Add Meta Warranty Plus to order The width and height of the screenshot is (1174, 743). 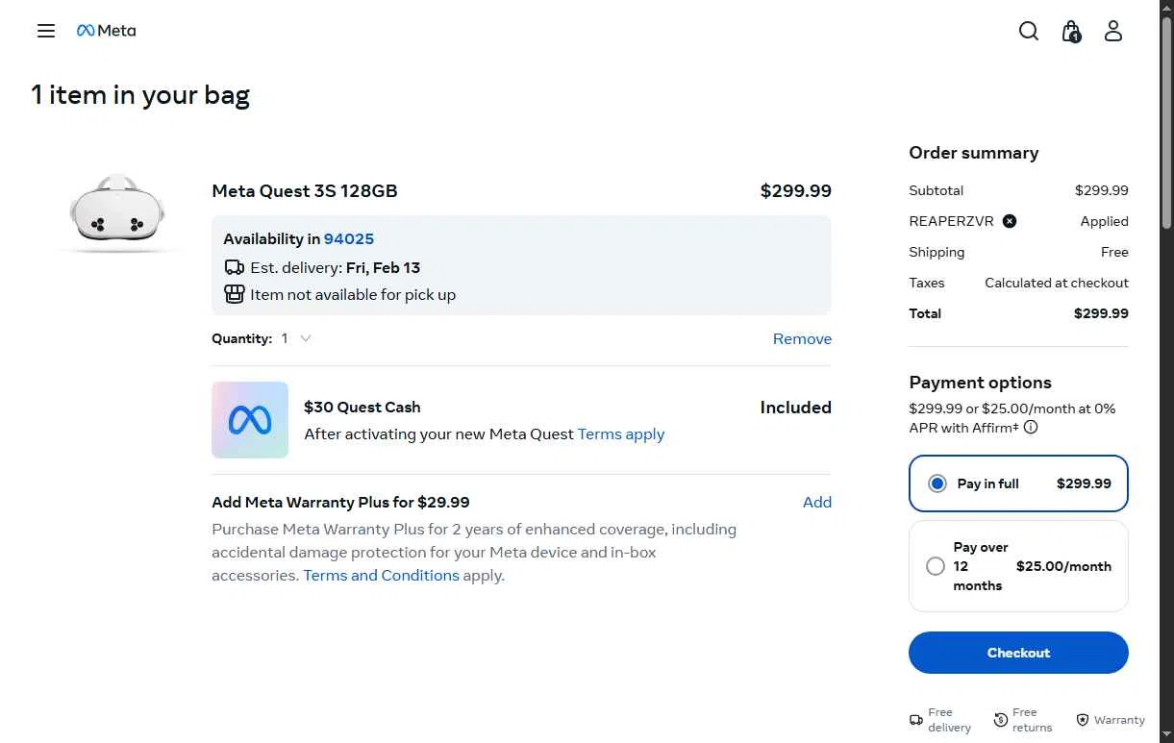[817, 502]
